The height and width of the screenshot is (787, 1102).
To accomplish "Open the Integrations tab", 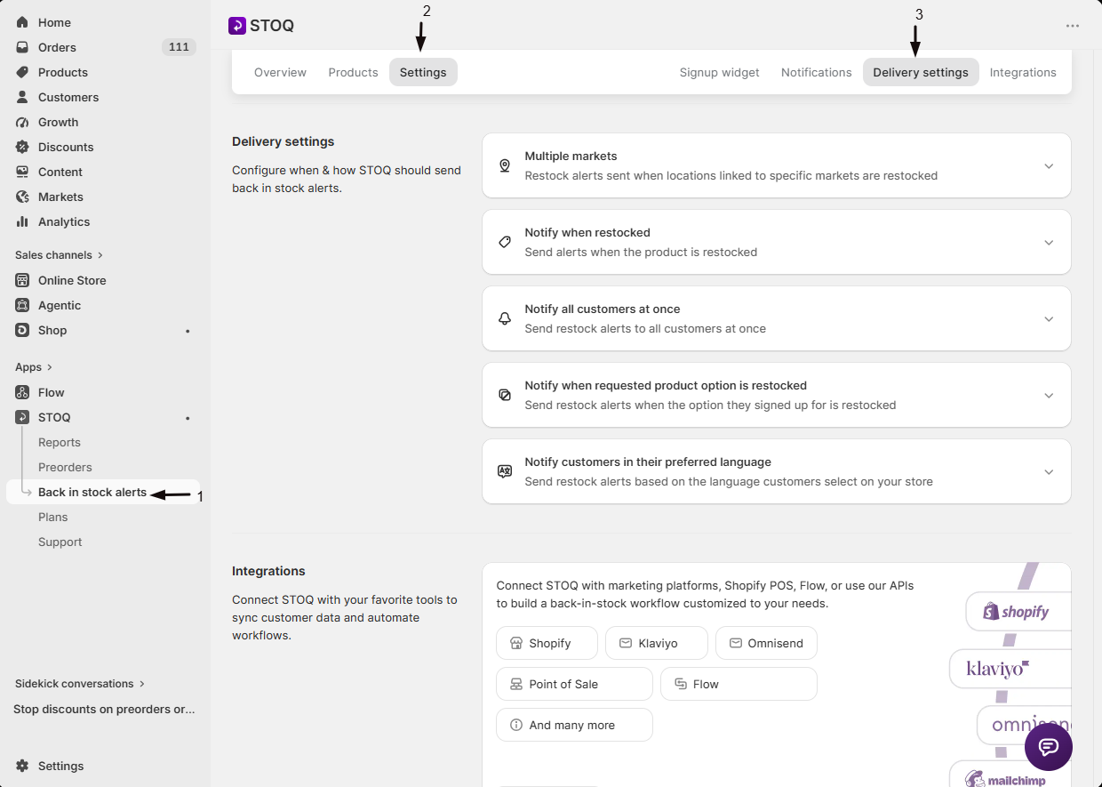I will click(1023, 72).
